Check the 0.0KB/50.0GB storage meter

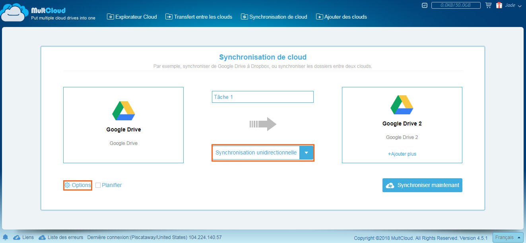coord(456,5)
